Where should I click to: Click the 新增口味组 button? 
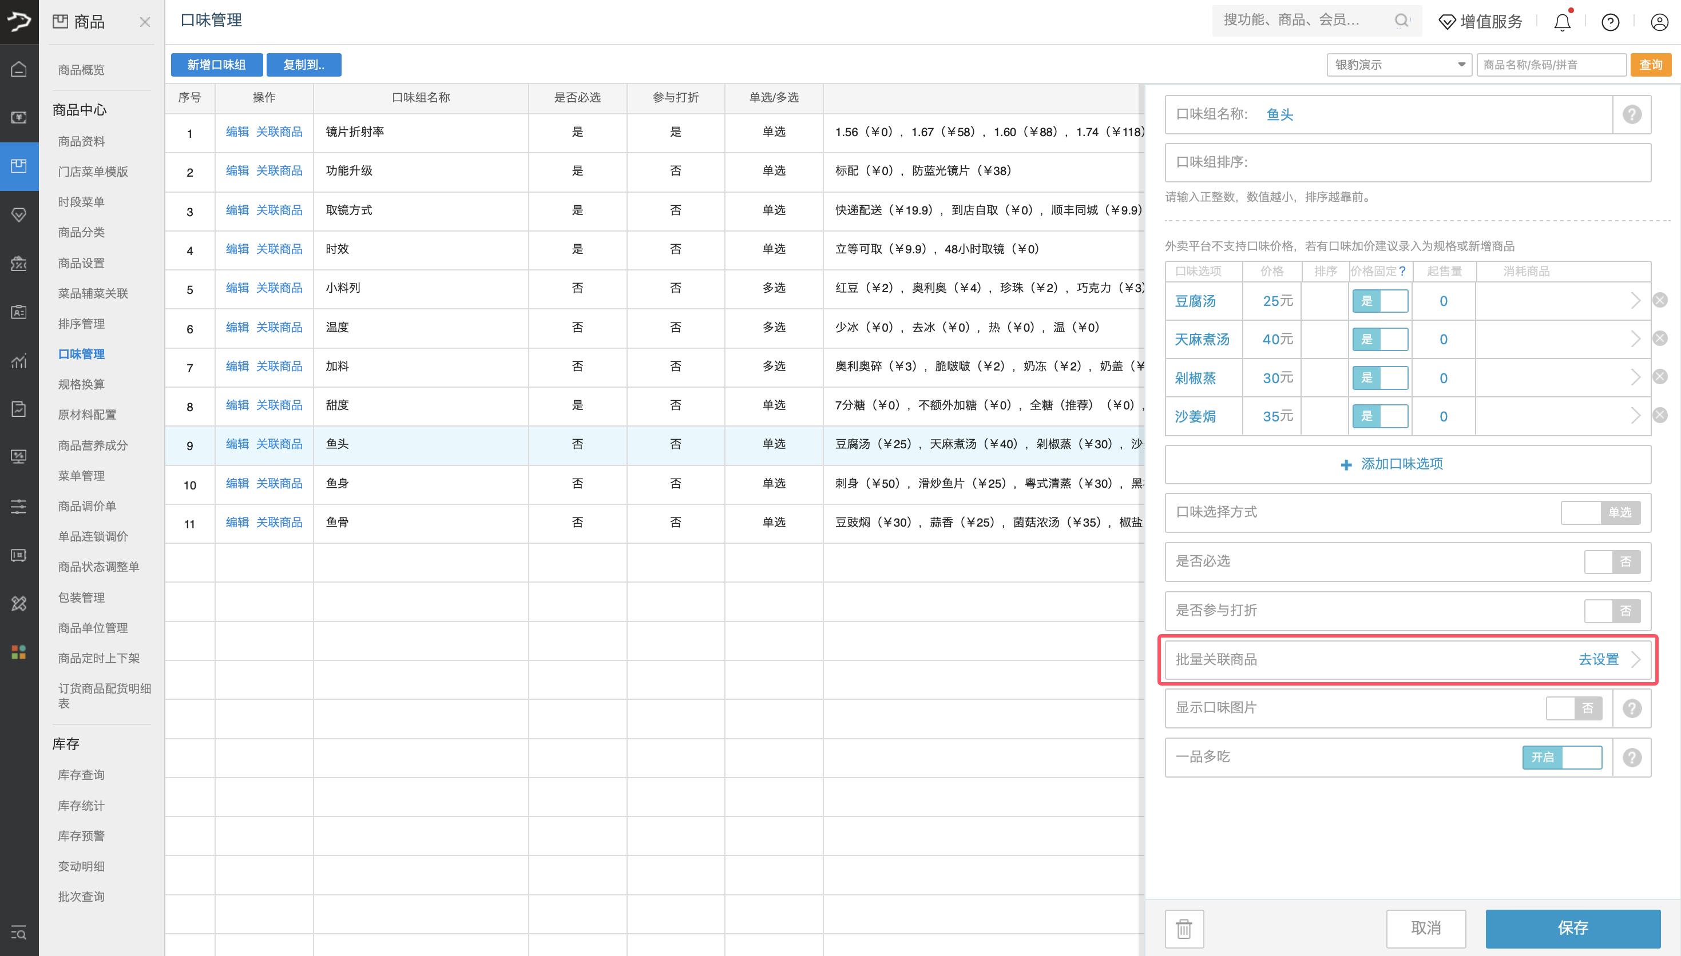point(216,65)
